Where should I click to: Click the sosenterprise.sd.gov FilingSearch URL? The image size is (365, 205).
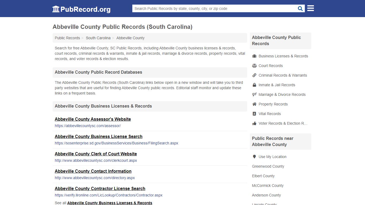117,143
